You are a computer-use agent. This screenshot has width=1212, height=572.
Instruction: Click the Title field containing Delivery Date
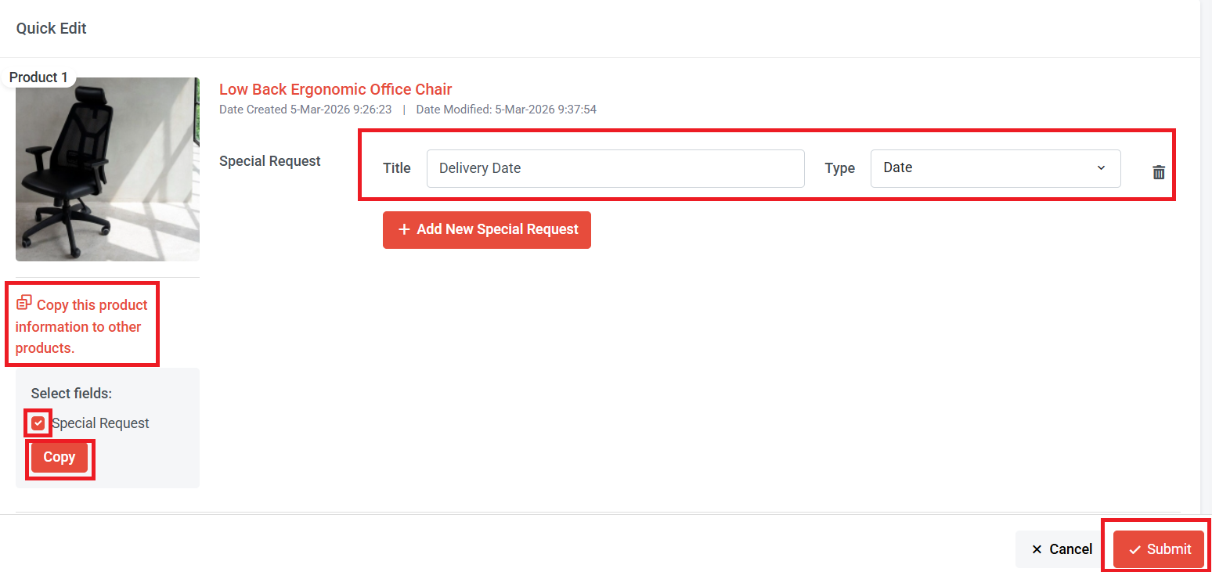coord(615,168)
